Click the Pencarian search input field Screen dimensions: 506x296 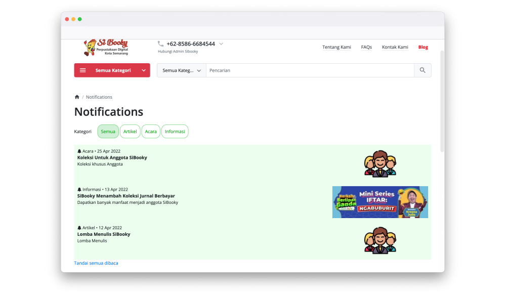[310, 70]
